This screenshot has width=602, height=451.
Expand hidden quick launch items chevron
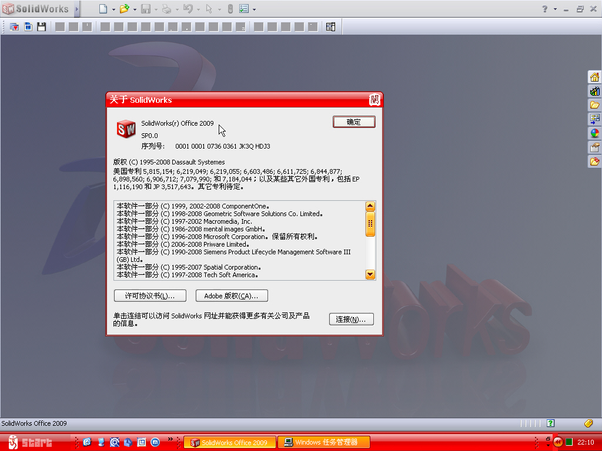pyautogui.click(x=170, y=439)
